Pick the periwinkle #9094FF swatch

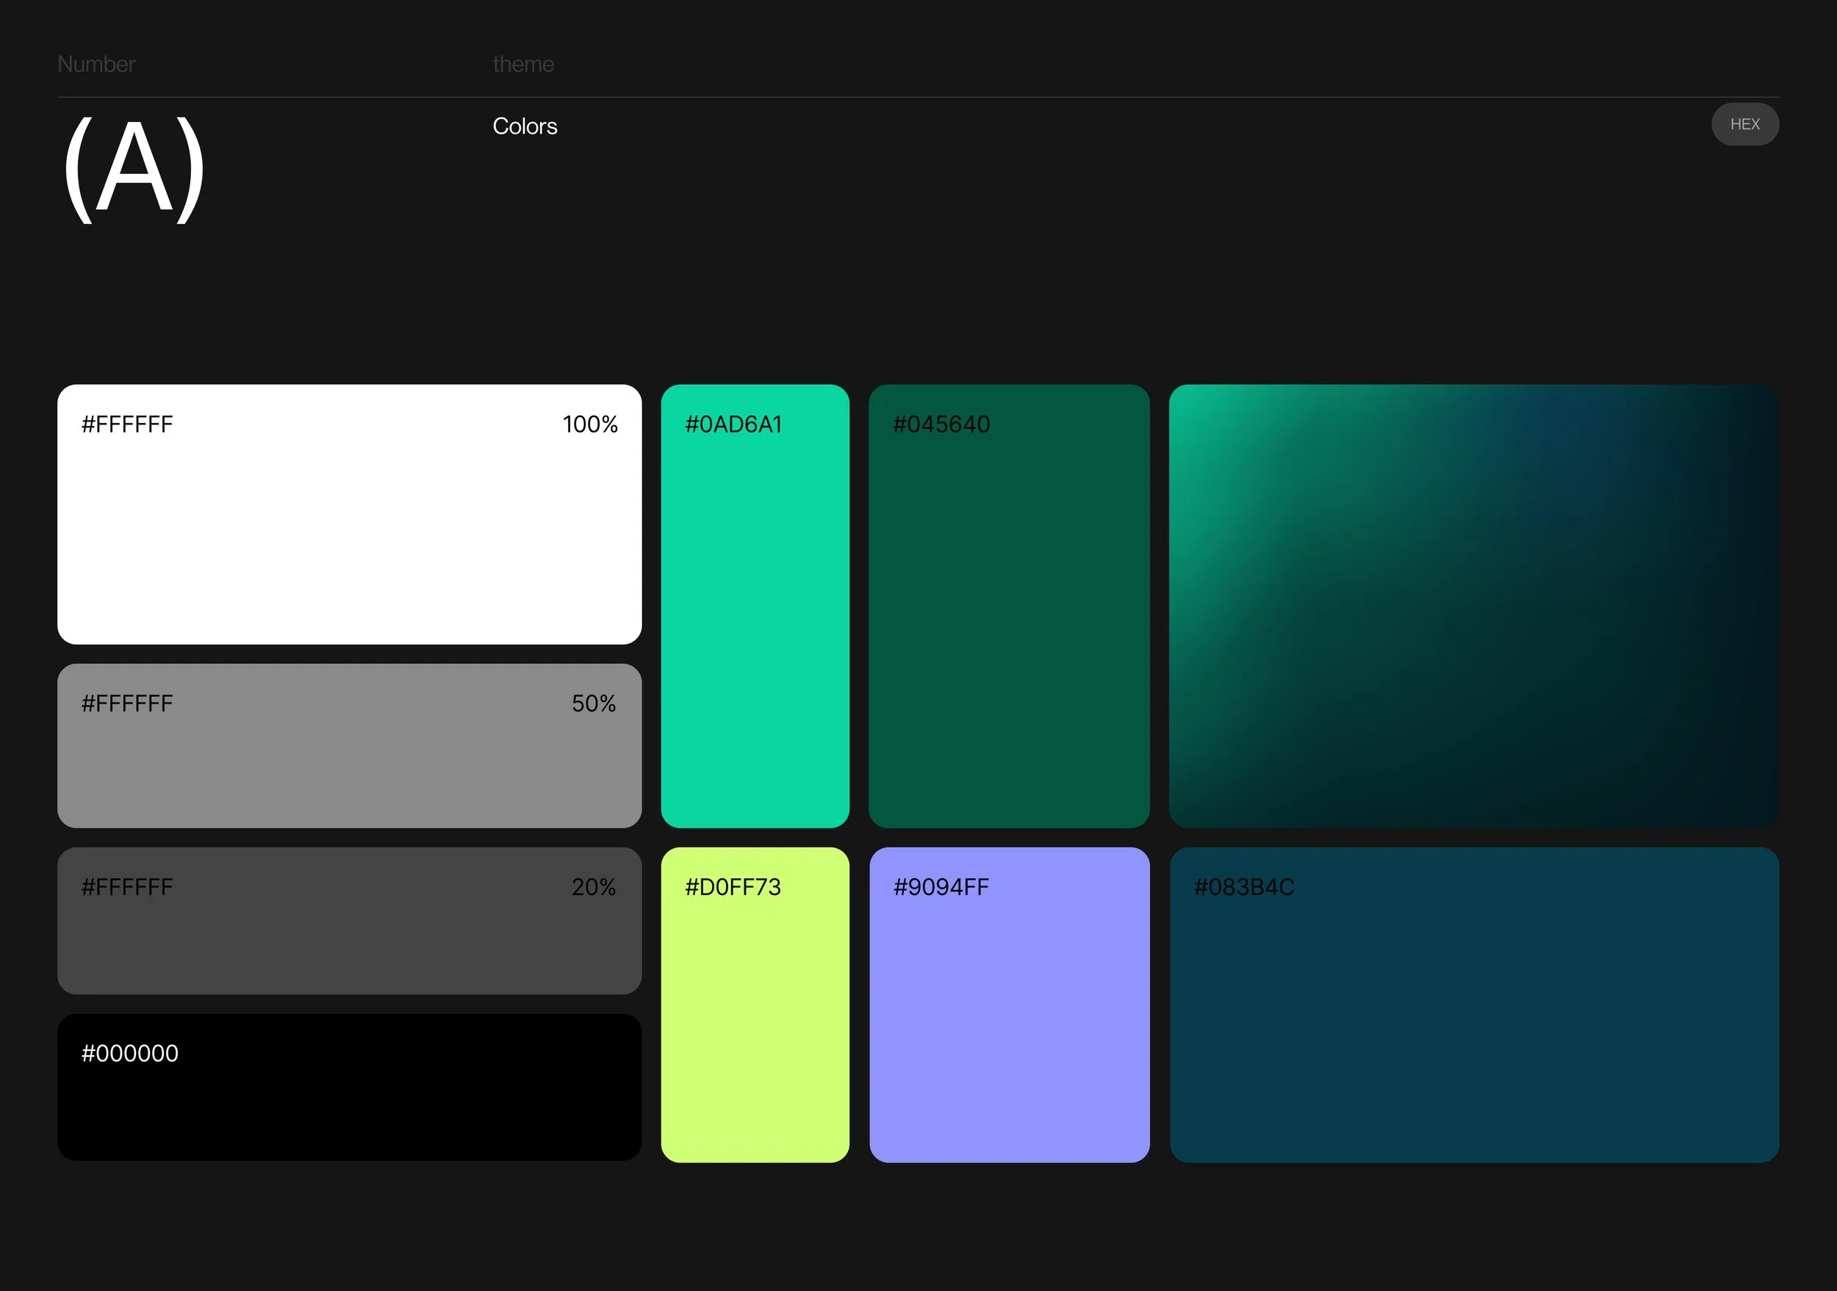click(1008, 1023)
